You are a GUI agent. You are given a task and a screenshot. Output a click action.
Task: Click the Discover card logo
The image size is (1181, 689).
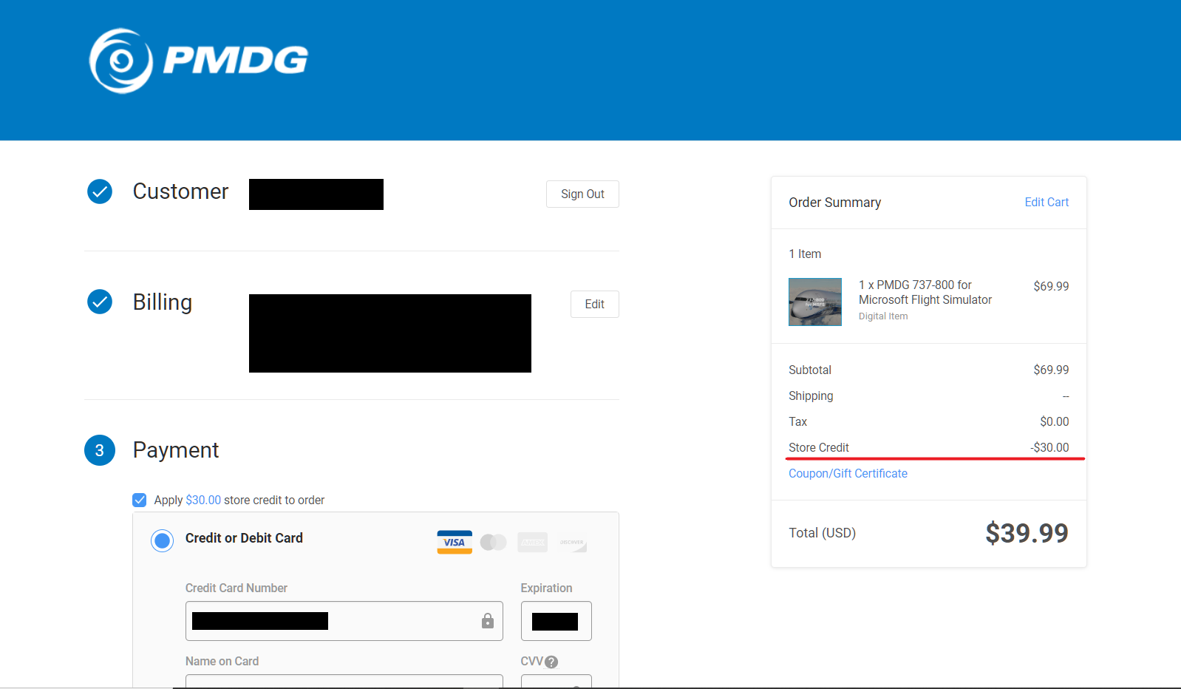[572, 543]
